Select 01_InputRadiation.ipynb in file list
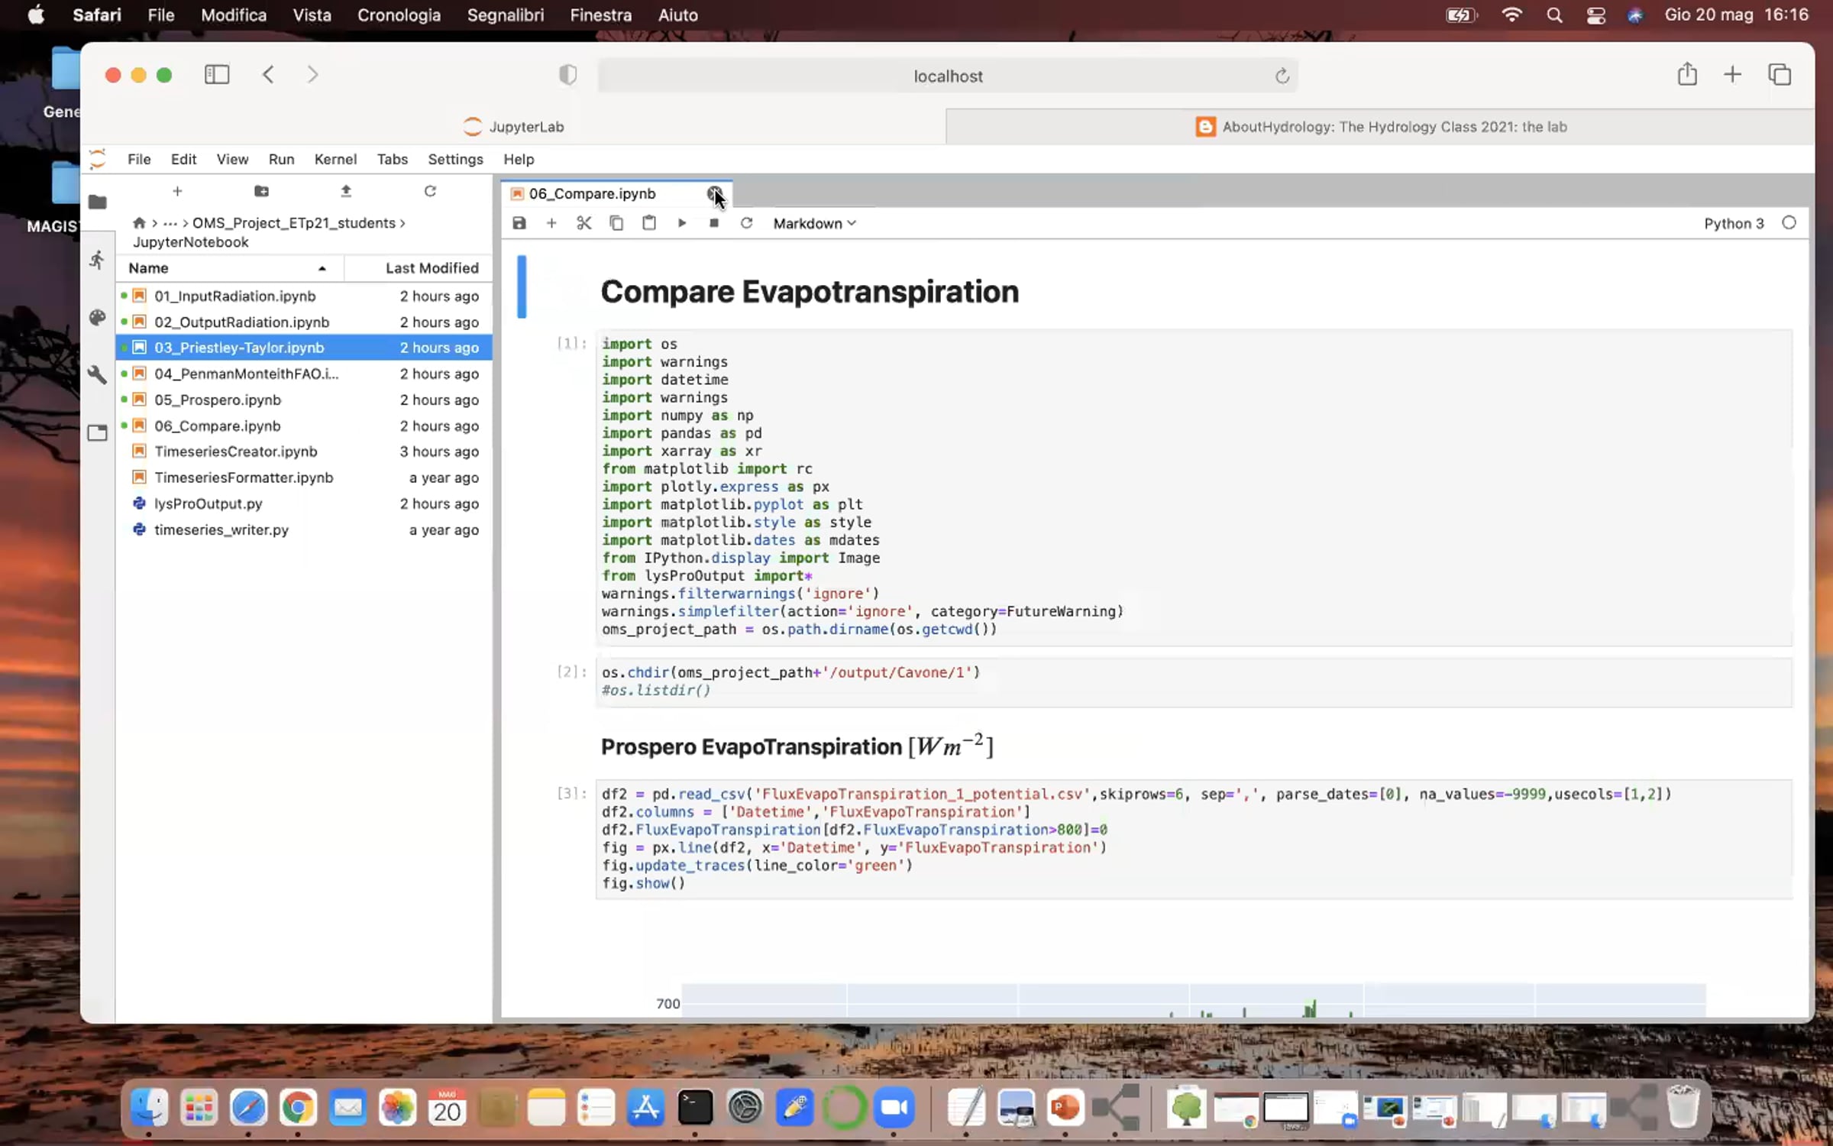The image size is (1833, 1146). click(304, 296)
